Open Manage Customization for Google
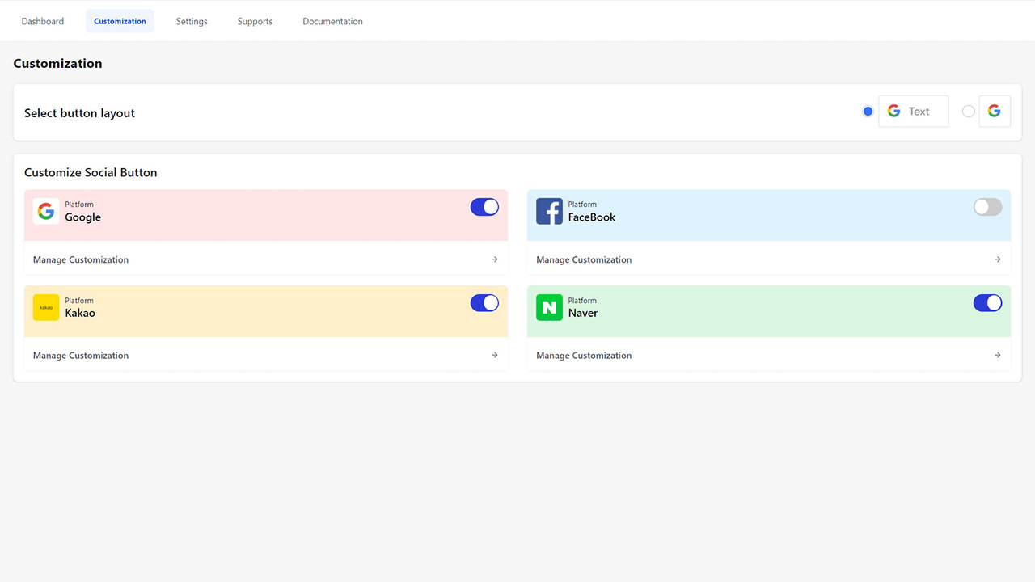This screenshot has height=582, width=1035. click(80, 259)
